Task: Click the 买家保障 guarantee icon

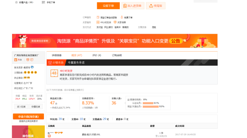Action: 115,22
